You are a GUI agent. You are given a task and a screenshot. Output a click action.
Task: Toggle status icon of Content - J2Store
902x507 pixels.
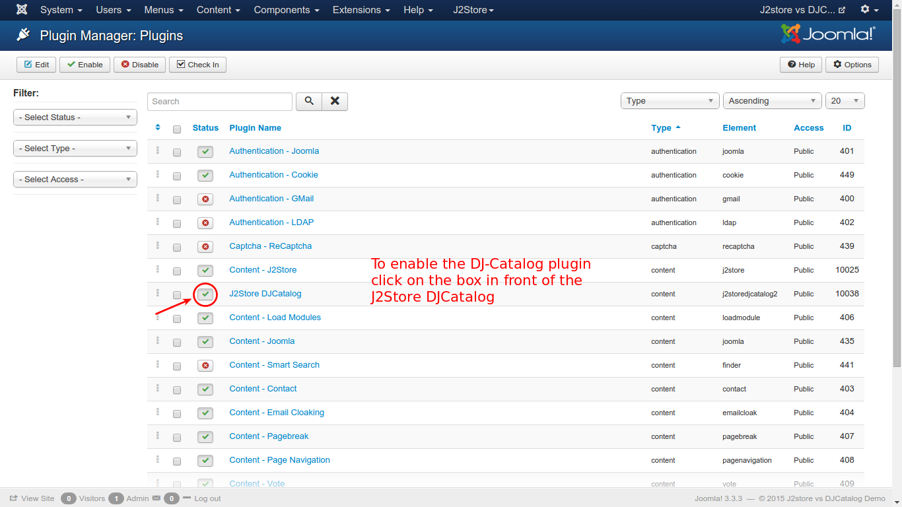(205, 271)
